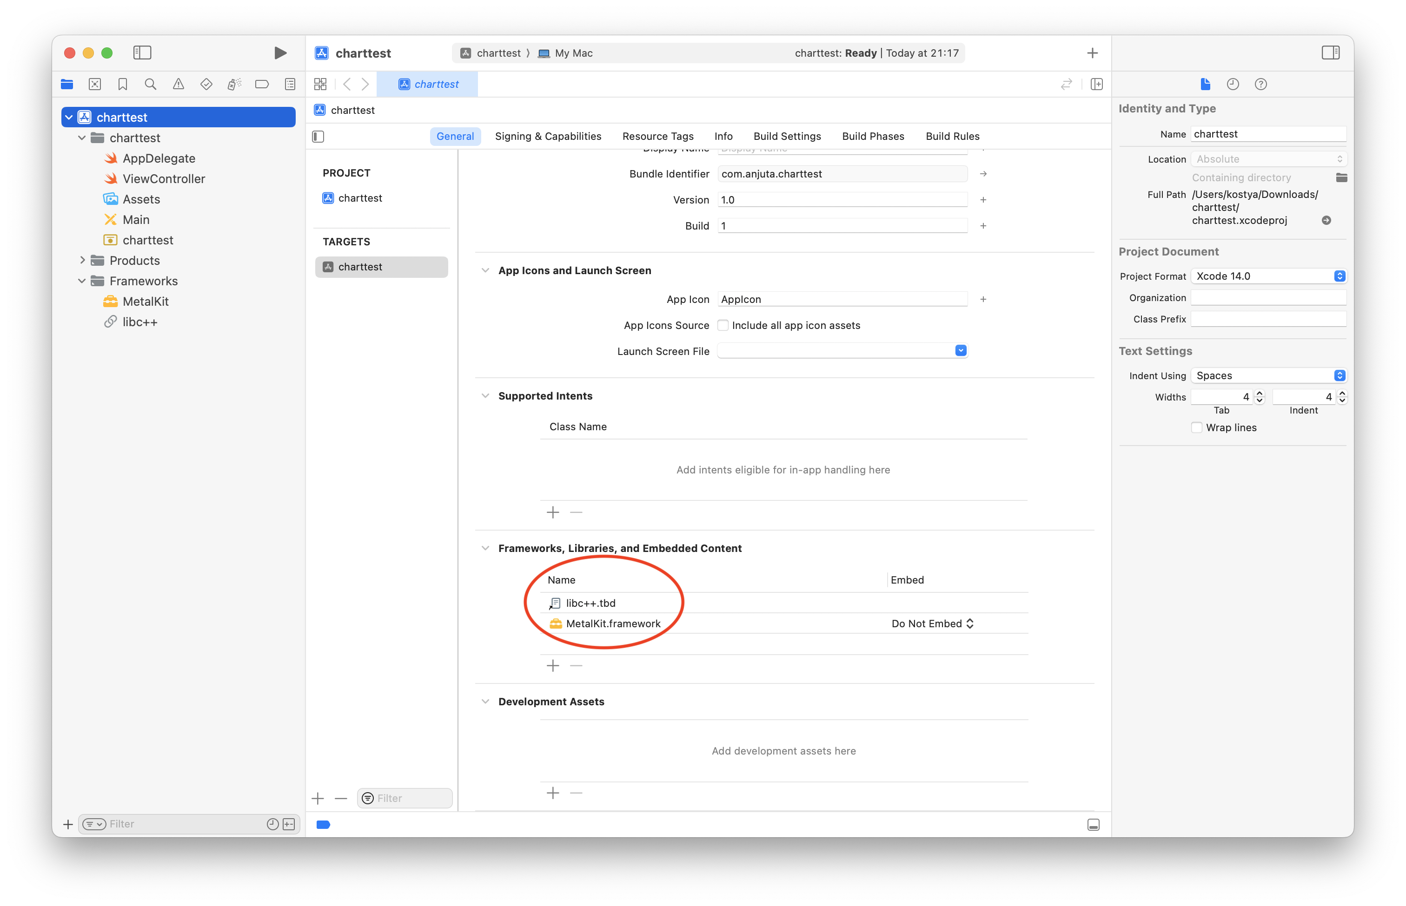Open the Report navigator icon
1406x906 pixels.
[x=290, y=84]
